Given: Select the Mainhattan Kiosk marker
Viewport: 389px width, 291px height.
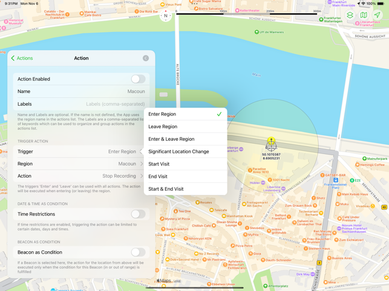Looking at the screenshot, I should click(x=224, y=216).
